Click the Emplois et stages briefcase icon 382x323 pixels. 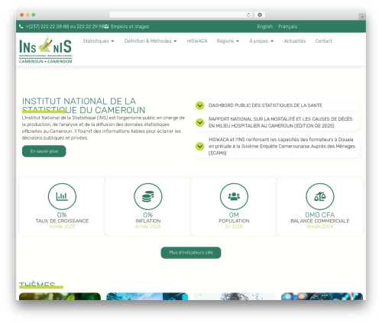tap(106, 27)
